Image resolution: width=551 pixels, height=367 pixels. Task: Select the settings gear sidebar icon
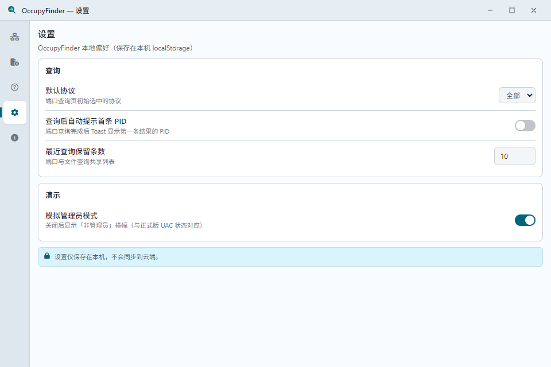[15, 112]
